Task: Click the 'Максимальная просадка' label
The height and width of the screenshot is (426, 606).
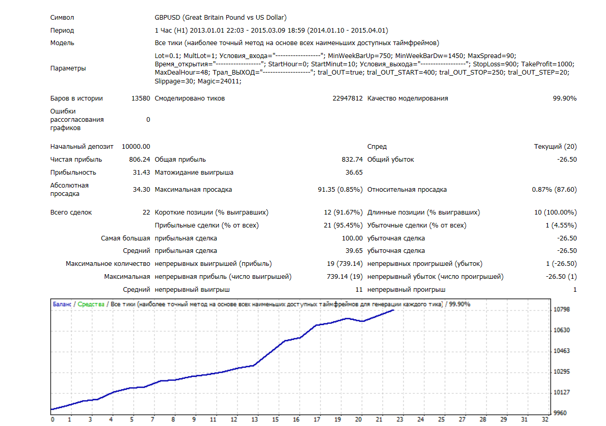Action: click(x=193, y=190)
